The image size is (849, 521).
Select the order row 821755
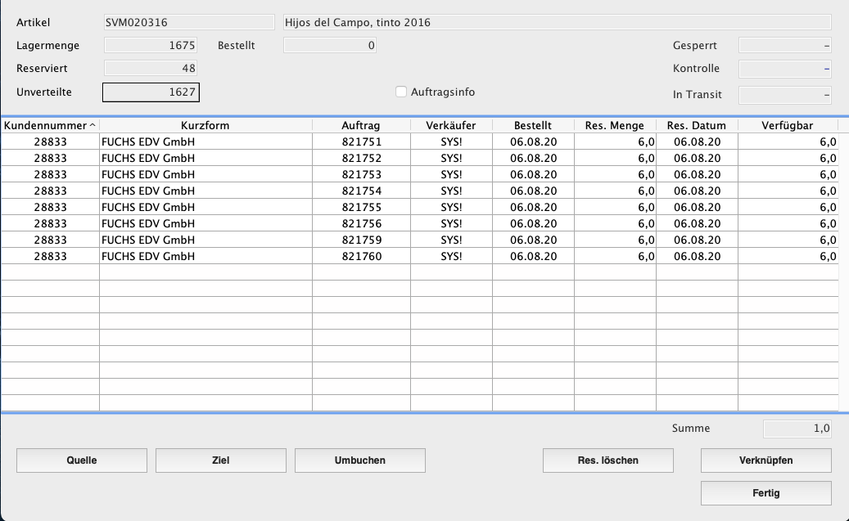(361, 207)
